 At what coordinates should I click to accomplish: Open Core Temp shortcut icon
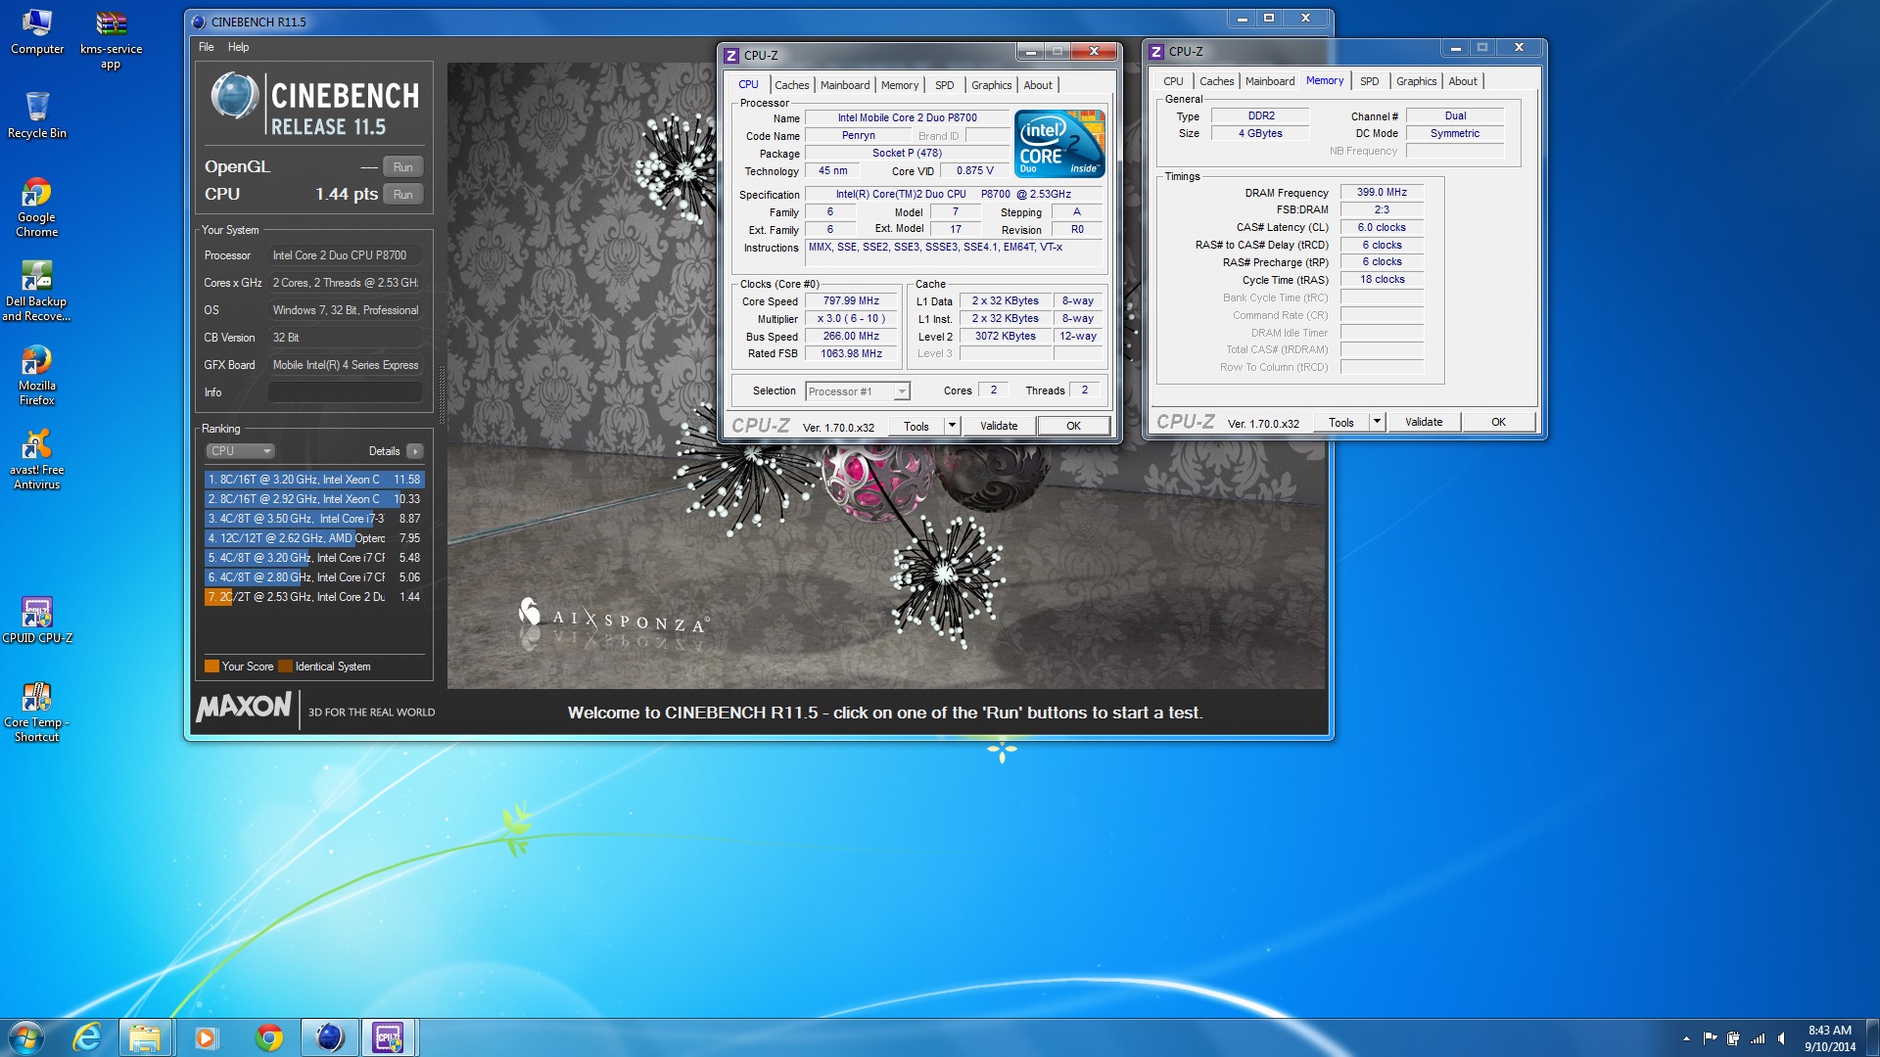[x=36, y=712]
